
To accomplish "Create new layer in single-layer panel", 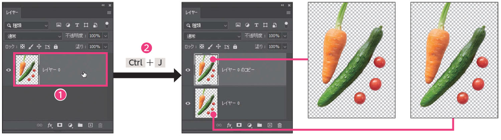I will pos(90,125).
